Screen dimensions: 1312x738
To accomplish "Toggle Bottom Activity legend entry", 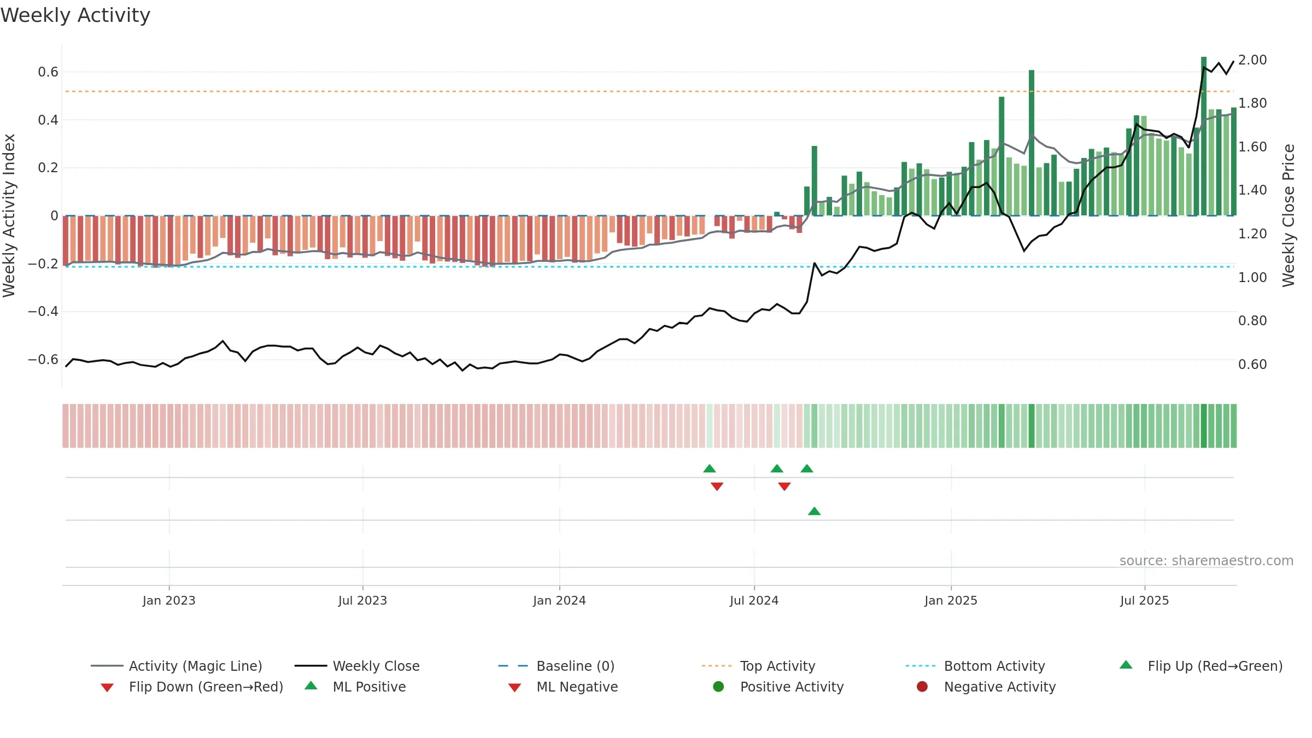I will (x=975, y=666).
